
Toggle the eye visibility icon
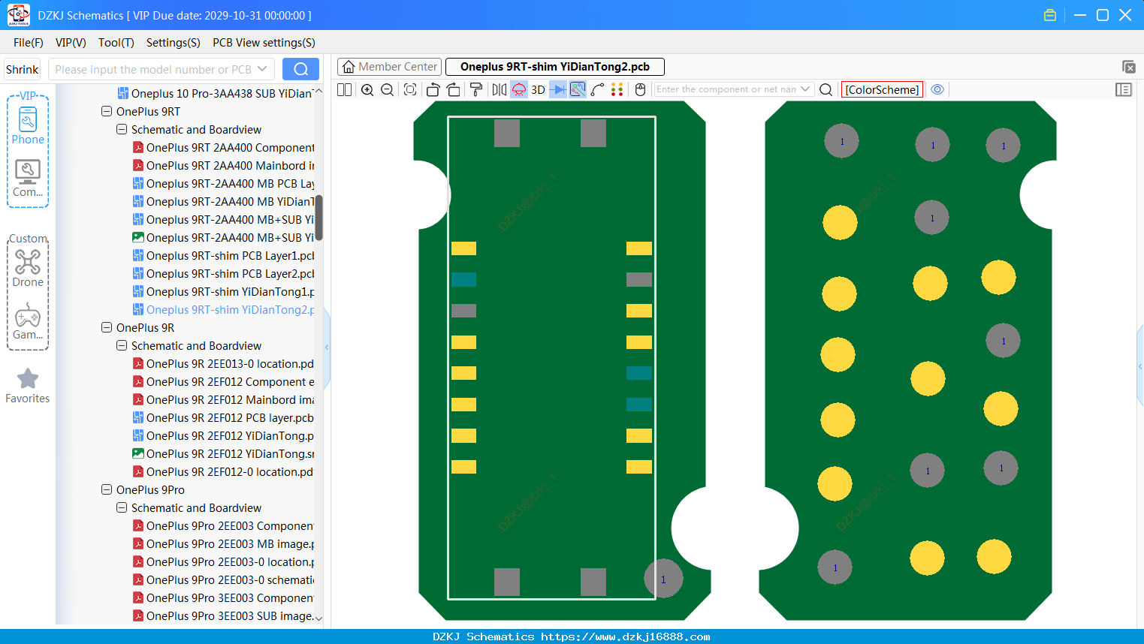pyautogui.click(x=937, y=89)
